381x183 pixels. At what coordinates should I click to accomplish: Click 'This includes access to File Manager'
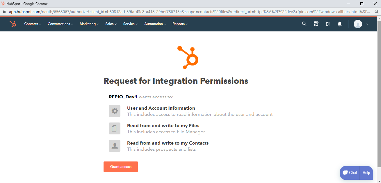pyautogui.click(x=166, y=132)
